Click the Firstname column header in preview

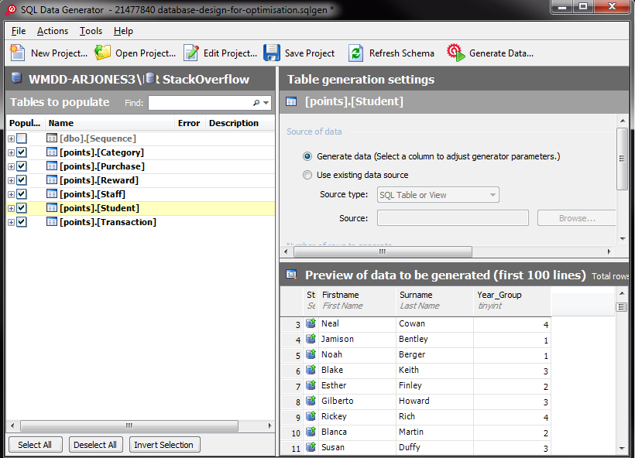pyautogui.click(x=357, y=300)
